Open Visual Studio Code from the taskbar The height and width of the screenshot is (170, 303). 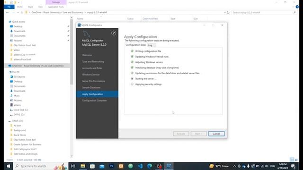tap(140, 166)
